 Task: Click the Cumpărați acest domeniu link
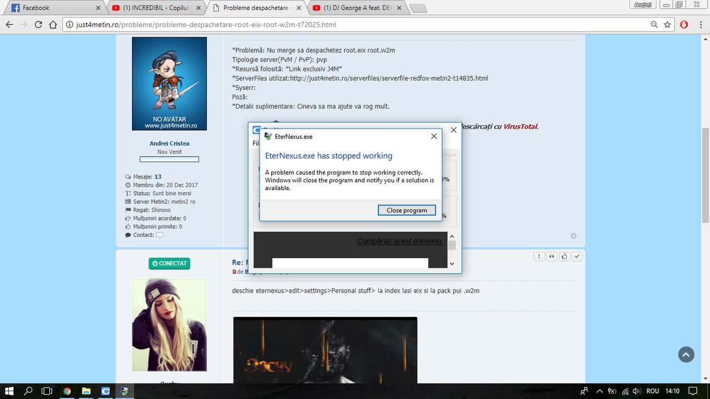click(x=400, y=241)
